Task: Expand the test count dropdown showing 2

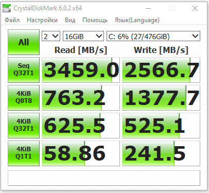Action: point(51,36)
